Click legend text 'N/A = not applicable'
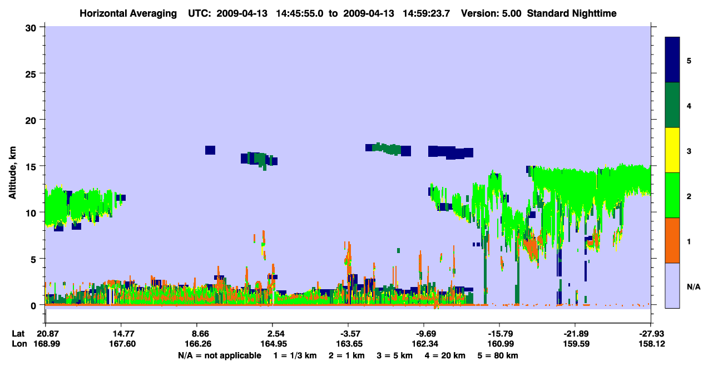The width and height of the screenshot is (723, 371). pos(219,355)
